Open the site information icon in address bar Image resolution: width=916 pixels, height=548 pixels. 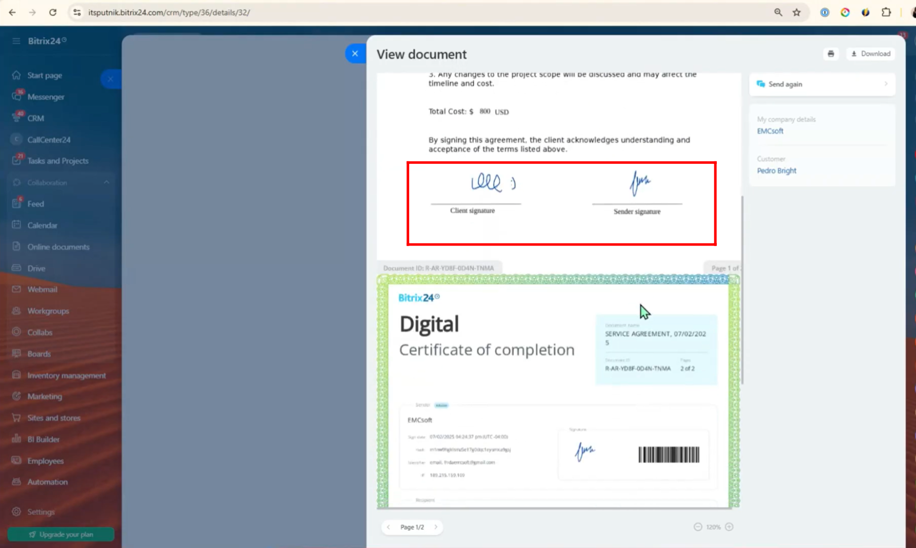(77, 12)
